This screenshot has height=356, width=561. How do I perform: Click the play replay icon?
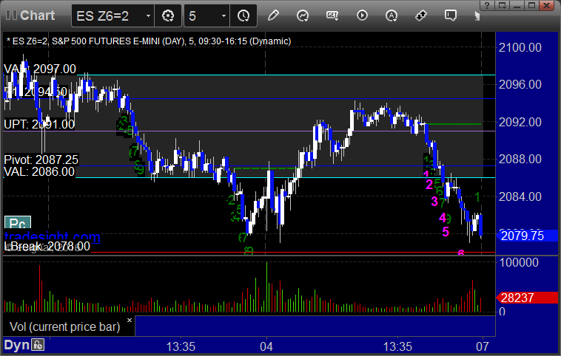pos(362,16)
